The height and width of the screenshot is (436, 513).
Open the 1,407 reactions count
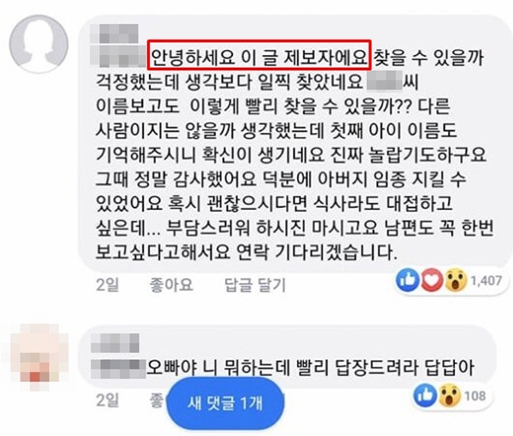click(486, 280)
